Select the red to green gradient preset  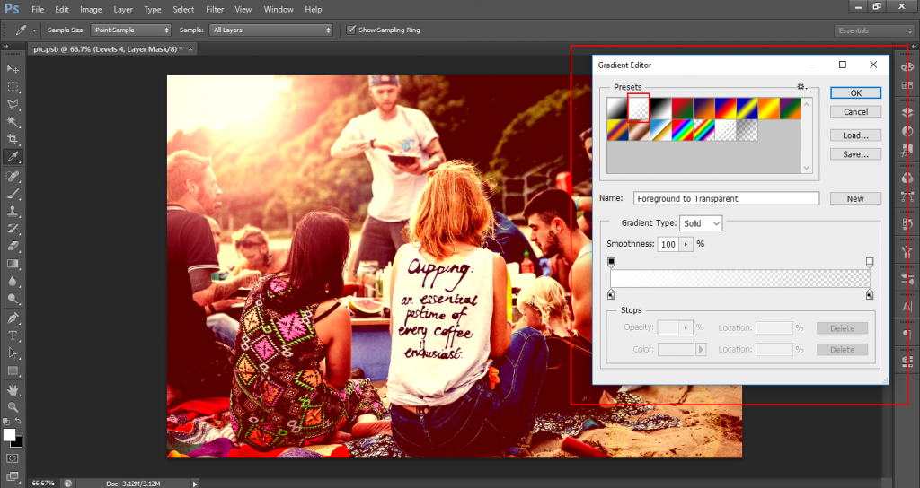[x=683, y=109]
